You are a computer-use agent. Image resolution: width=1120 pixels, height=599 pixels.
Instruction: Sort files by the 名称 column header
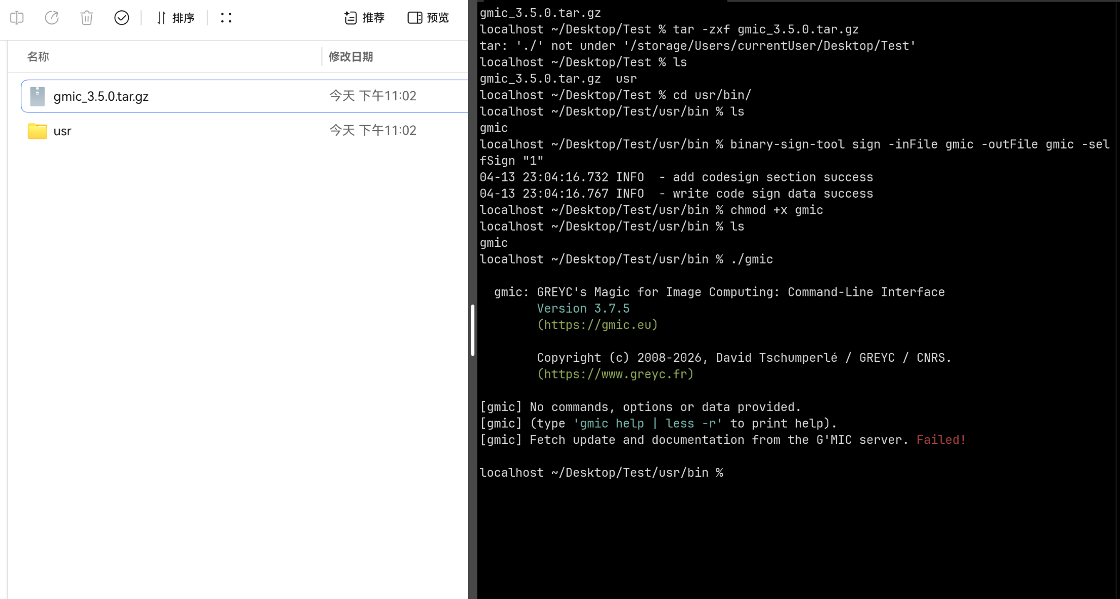(38, 56)
